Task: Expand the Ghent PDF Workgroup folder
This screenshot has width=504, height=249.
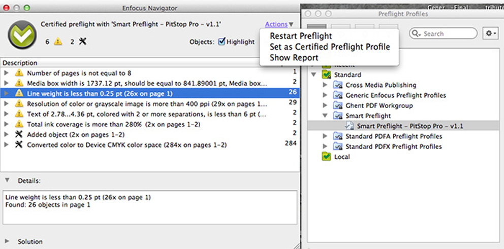Action: (325, 106)
